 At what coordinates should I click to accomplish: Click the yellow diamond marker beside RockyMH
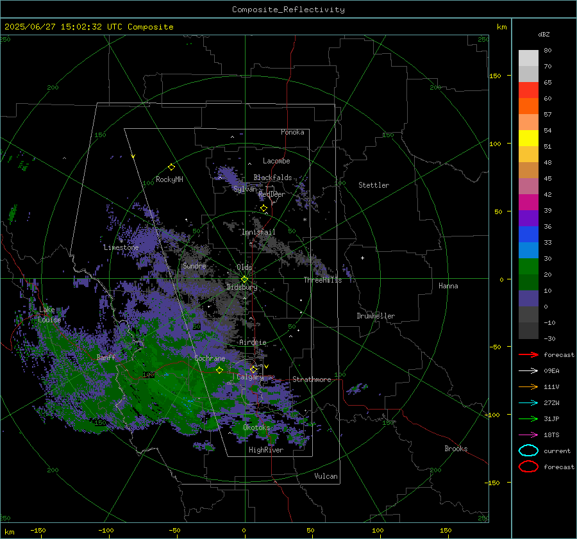click(171, 167)
